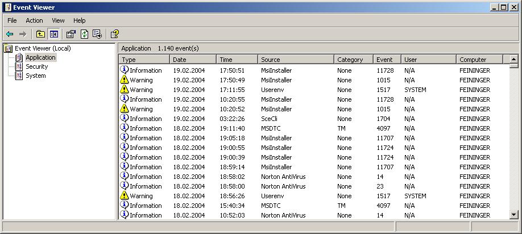Select the Application log tree item

click(40, 57)
